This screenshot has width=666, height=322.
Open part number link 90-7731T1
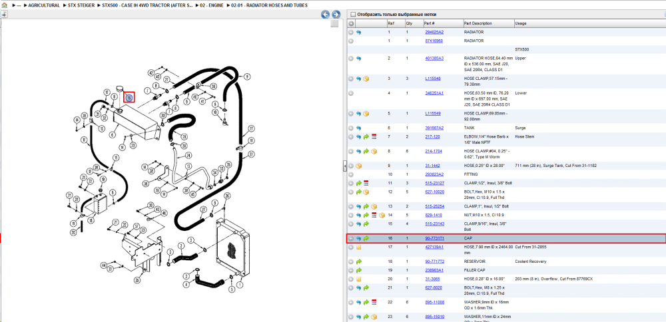pyautogui.click(x=434, y=238)
